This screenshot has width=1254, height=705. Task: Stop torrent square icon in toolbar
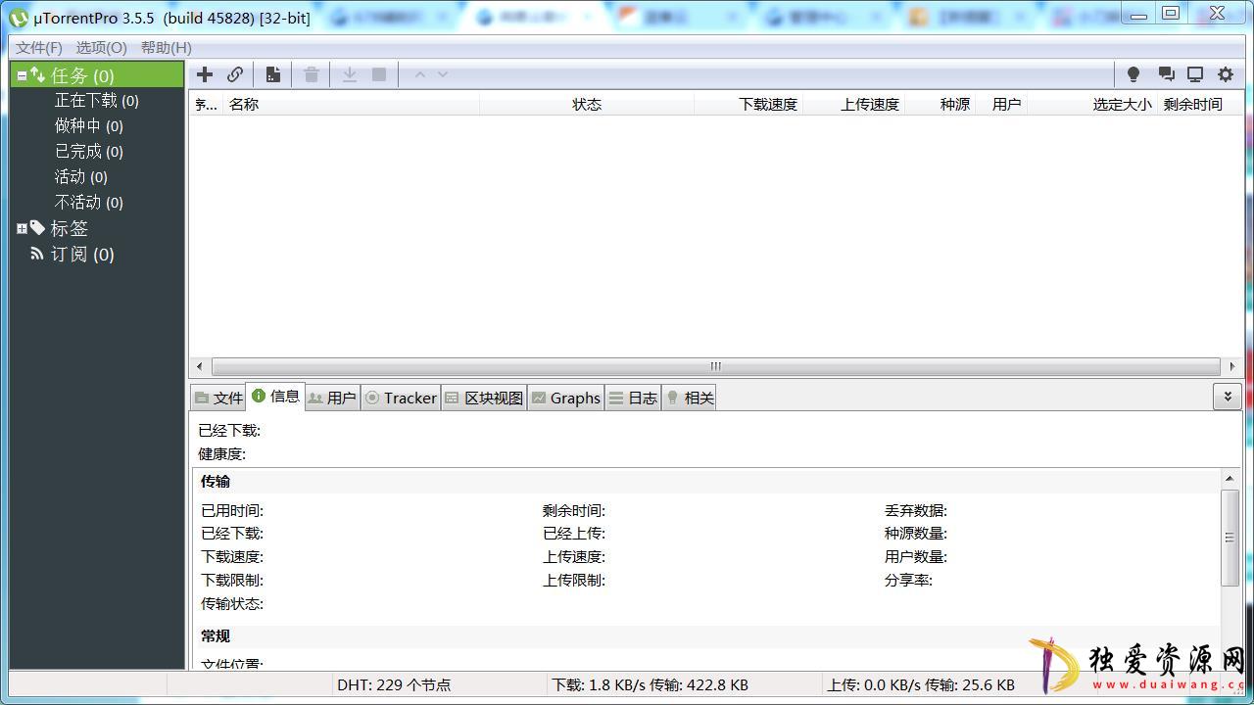379,74
